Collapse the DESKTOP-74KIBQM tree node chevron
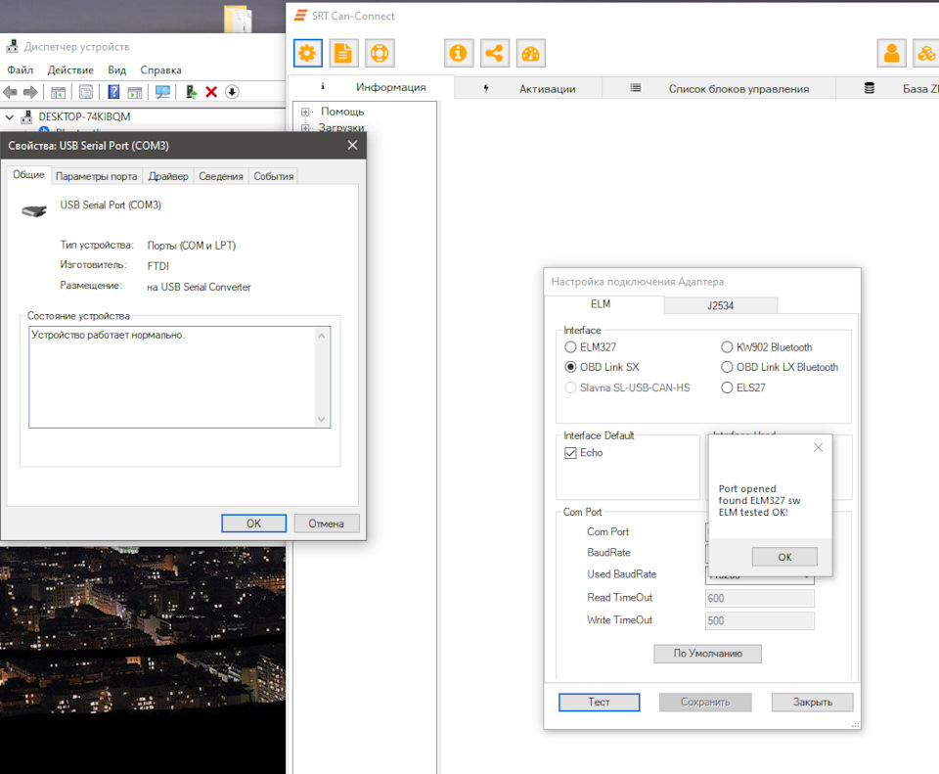Image resolution: width=939 pixels, height=774 pixels. 10,116
